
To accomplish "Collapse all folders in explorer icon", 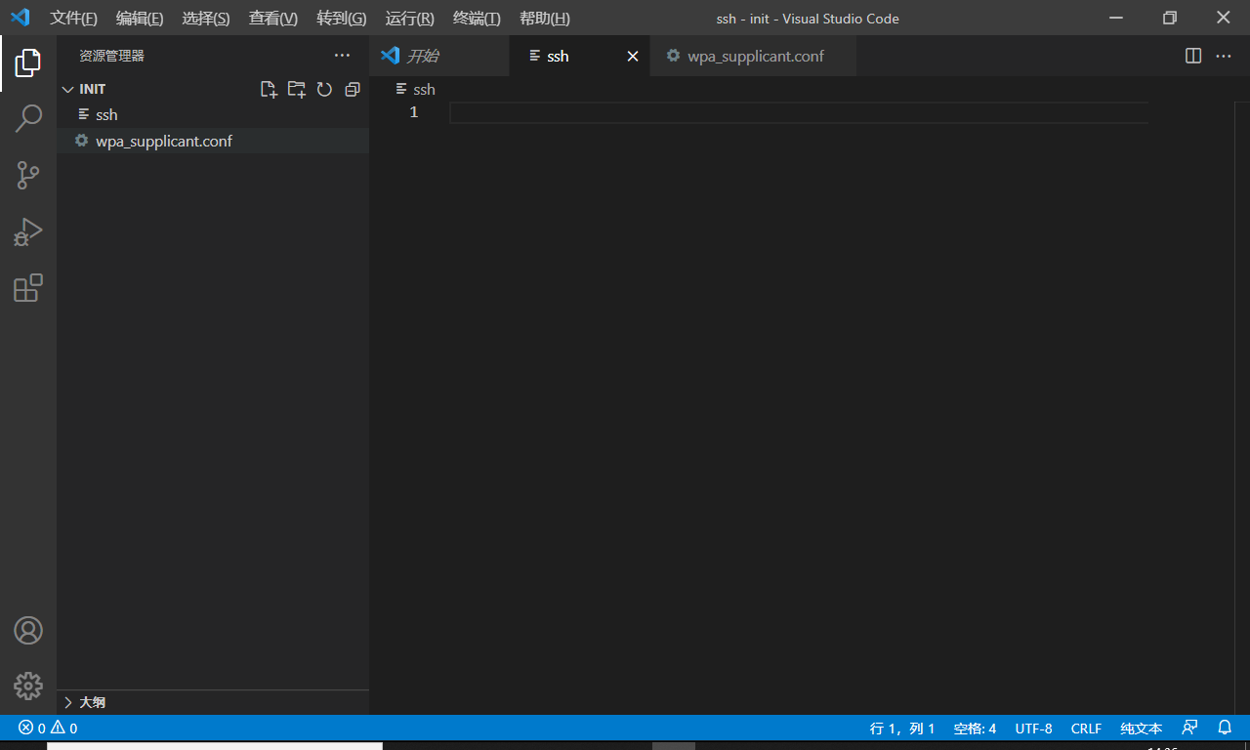I will coord(353,89).
